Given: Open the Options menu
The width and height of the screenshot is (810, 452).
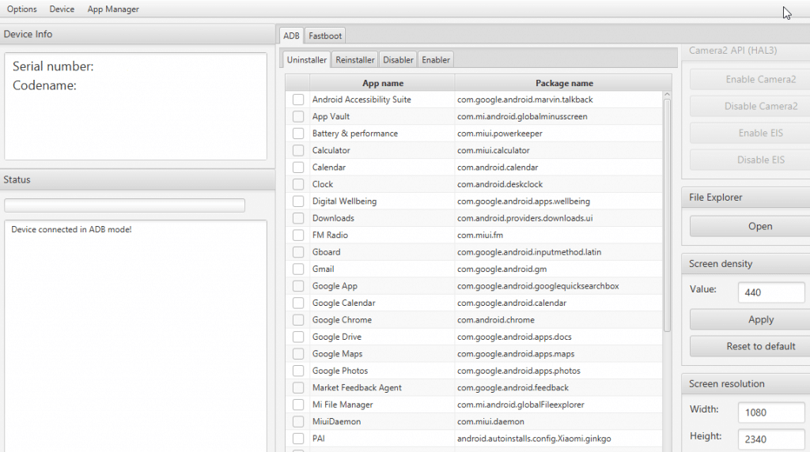Looking at the screenshot, I should pyautogui.click(x=22, y=9).
